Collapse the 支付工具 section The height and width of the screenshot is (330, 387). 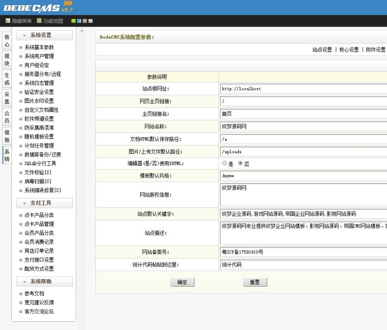(x=45, y=203)
